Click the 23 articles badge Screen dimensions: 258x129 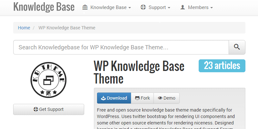[x=222, y=66]
